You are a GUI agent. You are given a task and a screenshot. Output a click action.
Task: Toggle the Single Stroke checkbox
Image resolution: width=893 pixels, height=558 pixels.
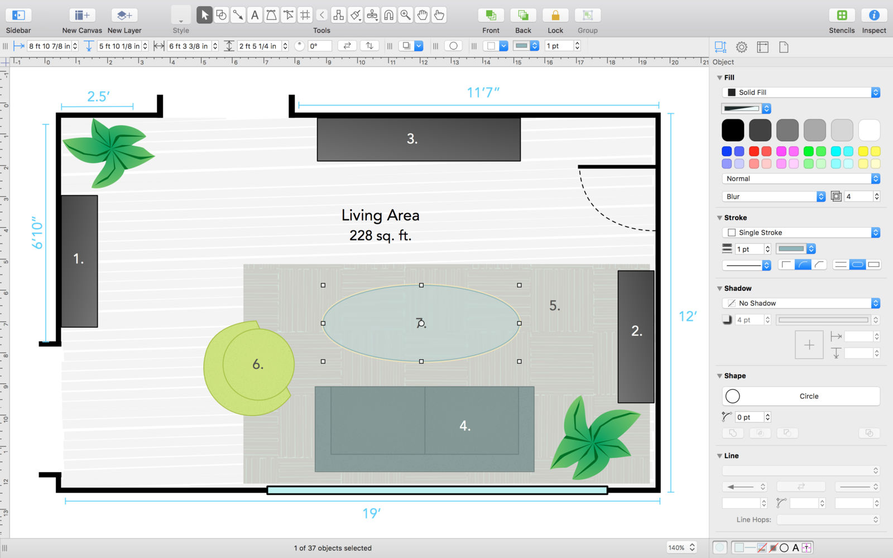pos(731,233)
